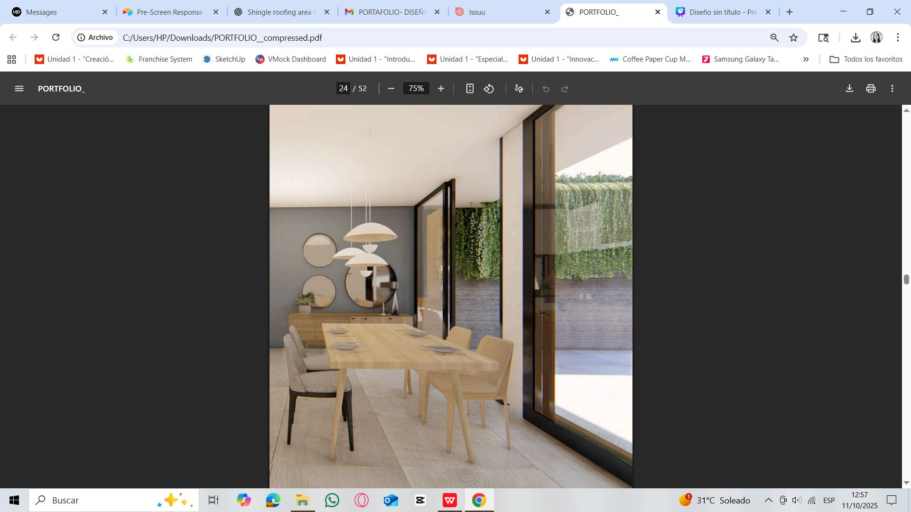
Task: Click the fit to page icon
Action: pos(469,89)
